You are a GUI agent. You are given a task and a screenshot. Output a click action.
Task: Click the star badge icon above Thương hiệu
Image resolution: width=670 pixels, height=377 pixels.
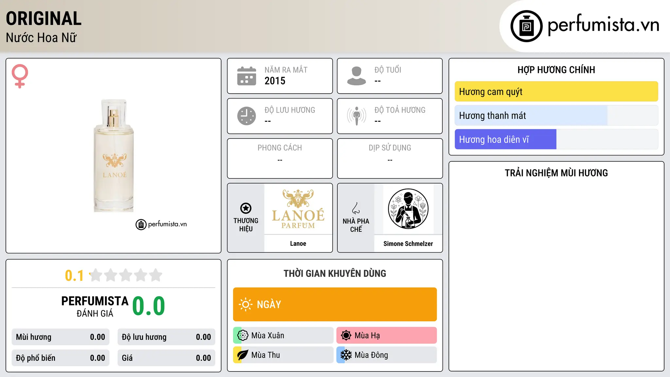[x=246, y=208]
